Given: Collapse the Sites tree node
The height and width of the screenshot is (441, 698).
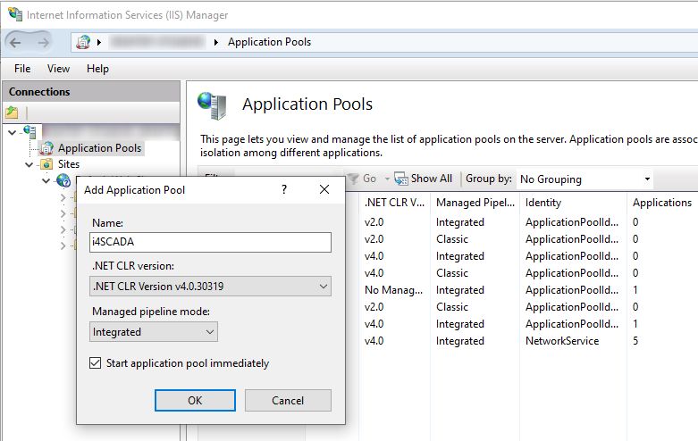Looking at the screenshot, I should pos(29,164).
